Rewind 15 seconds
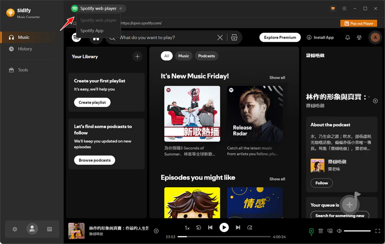385x244 pixels. [198, 228]
